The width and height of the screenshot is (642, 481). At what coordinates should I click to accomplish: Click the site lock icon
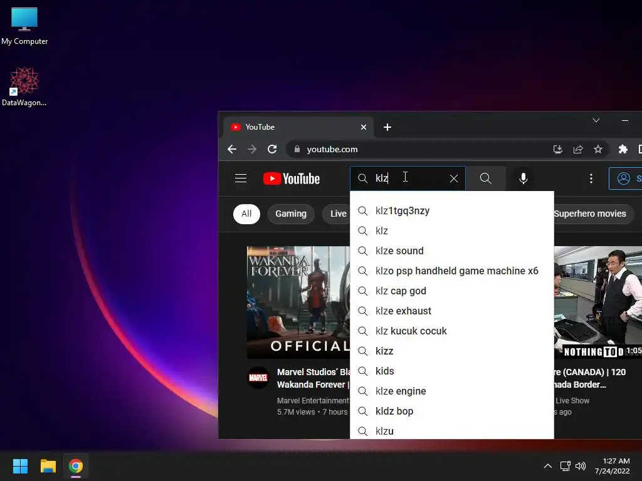pos(297,149)
